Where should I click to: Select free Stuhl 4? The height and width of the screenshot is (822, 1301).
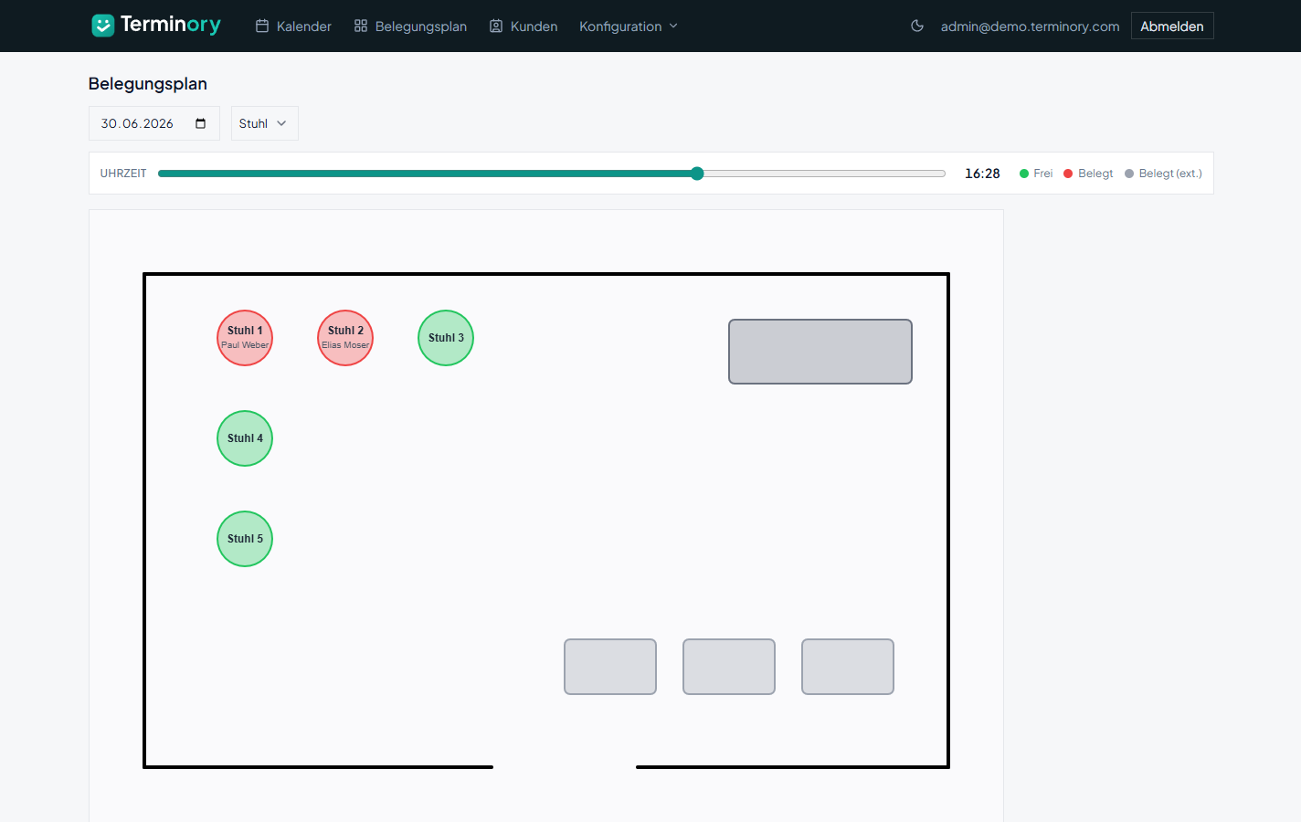[x=245, y=438]
